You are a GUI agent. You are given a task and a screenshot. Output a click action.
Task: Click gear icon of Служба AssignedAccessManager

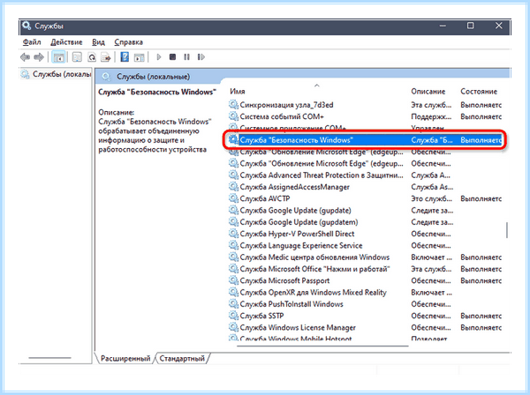[233, 187]
